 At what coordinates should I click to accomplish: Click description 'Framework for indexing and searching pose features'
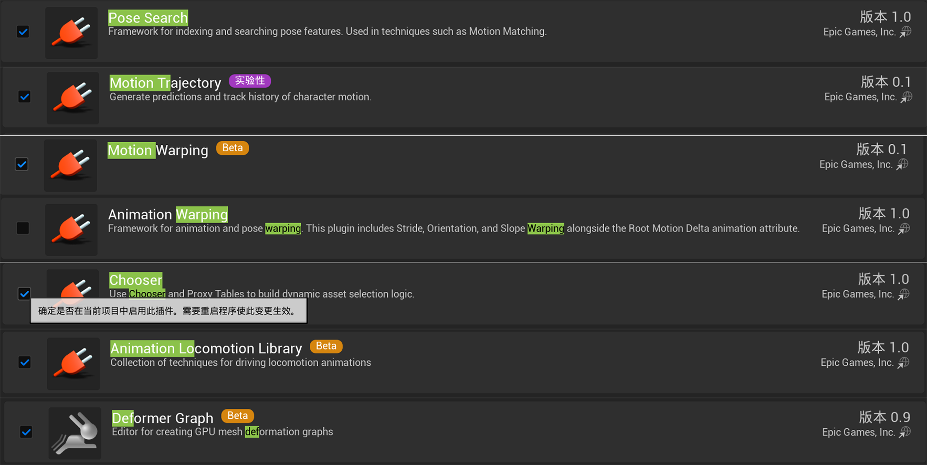(328, 31)
